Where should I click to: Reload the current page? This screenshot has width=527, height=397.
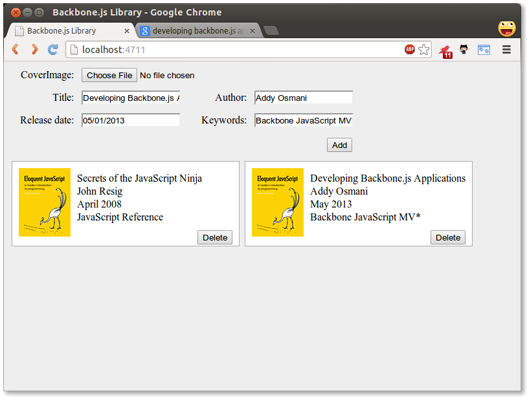pyautogui.click(x=53, y=50)
